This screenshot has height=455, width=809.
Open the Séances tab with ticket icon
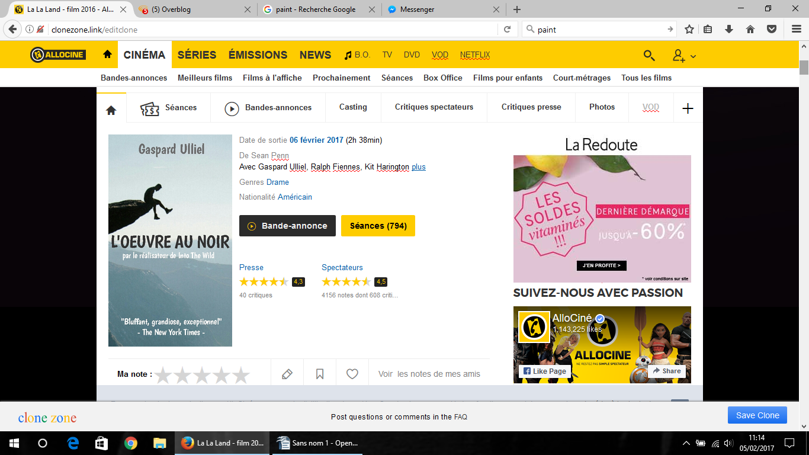tap(169, 108)
